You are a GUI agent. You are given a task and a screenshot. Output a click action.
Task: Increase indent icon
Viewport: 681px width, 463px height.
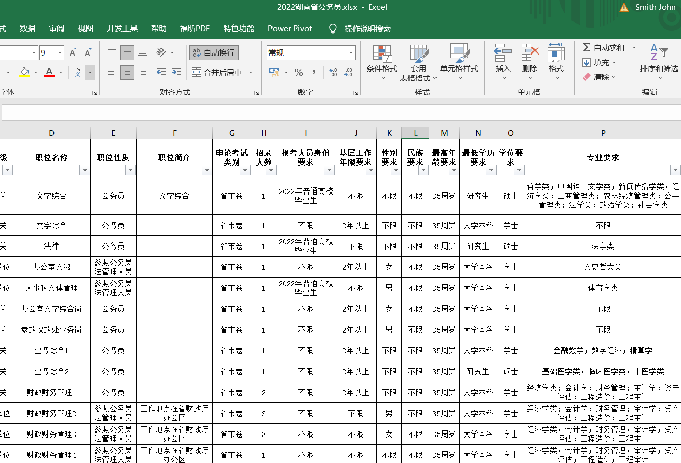pyautogui.click(x=177, y=72)
